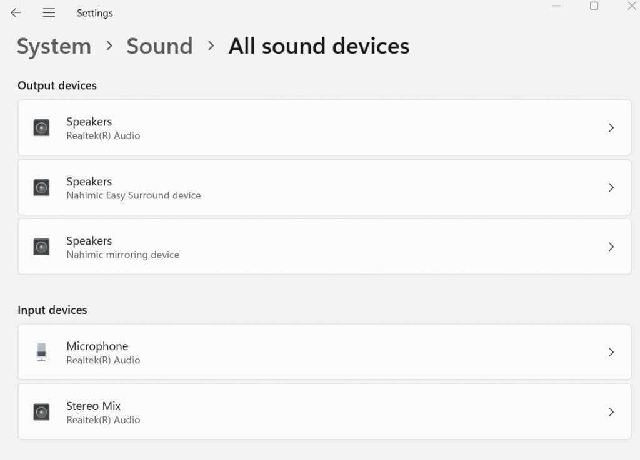
Task: Select Speakers Nahimic mirroring device row
Action: pos(312,247)
